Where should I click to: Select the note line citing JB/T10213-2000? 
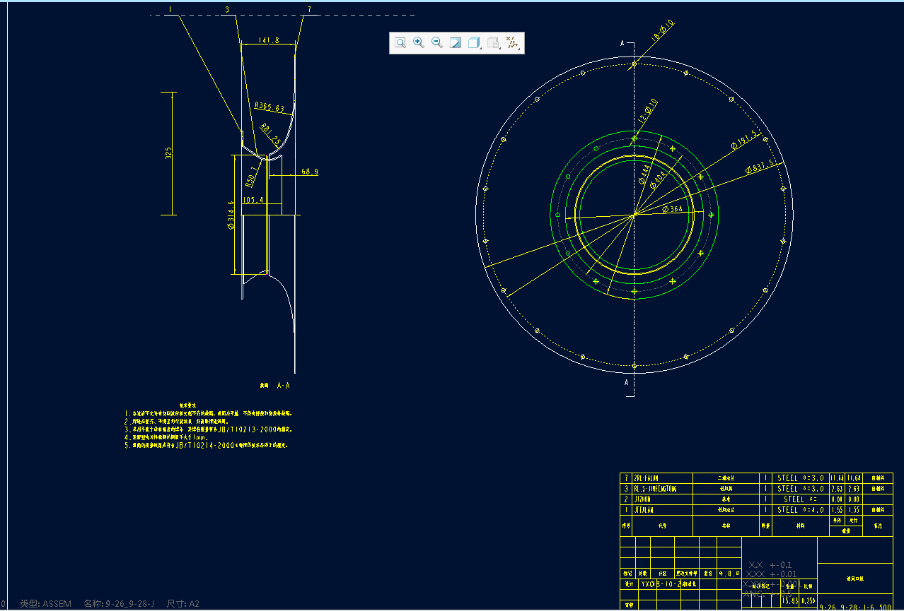pyautogui.click(x=209, y=429)
